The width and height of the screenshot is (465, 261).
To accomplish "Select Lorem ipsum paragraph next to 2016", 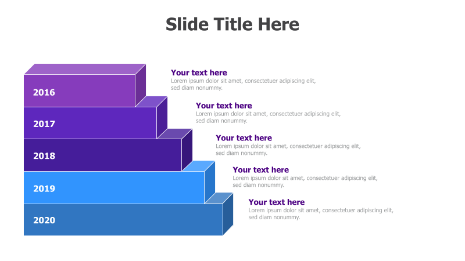I will click(x=243, y=84).
